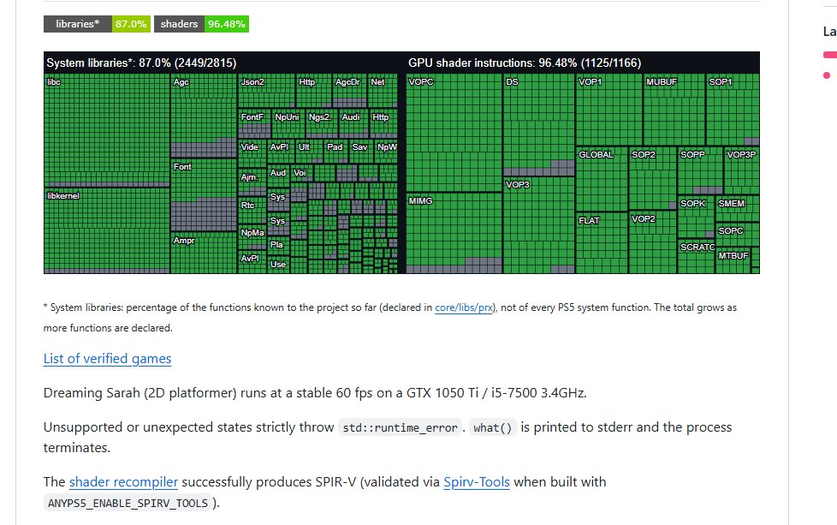This screenshot has width=837, height=525.
Task: Open the core/libs/prx link
Action: tap(464, 307)
